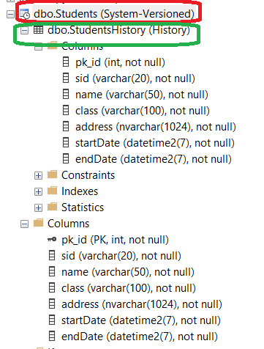
Task: Expand the Statistics folder
Action: coord(38,207)
